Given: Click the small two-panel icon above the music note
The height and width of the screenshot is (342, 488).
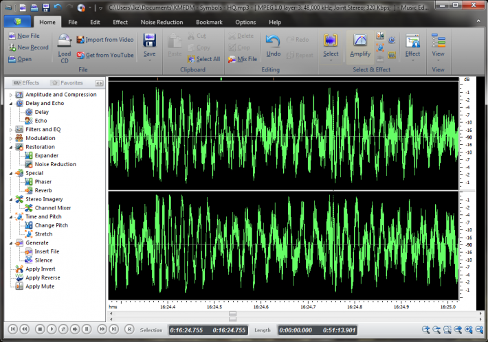Looking at the screenshot, I should pos(380,36).
